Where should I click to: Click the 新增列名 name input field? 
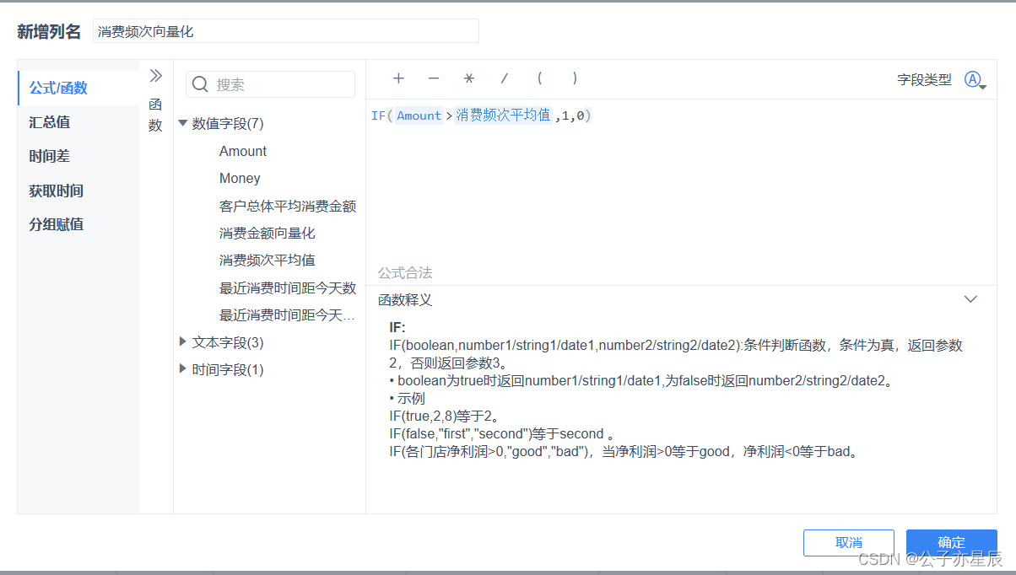(x=284, y=30)
